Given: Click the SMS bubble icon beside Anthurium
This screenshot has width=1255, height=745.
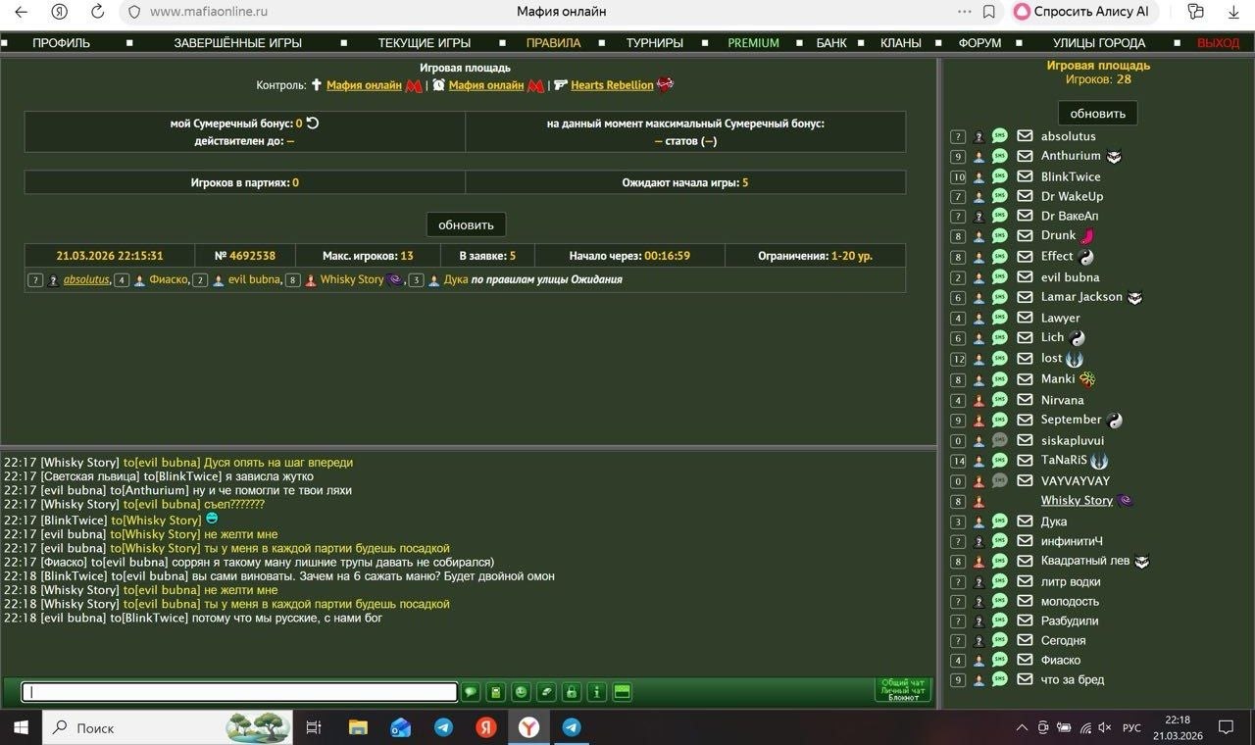Looking at the screenshot, I should pos(999,156).
